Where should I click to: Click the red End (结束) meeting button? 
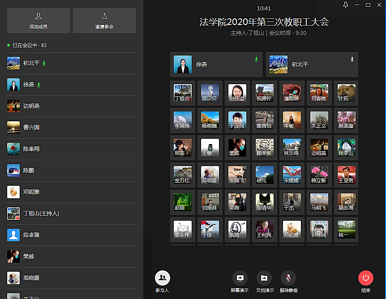[x=366, y=278]
